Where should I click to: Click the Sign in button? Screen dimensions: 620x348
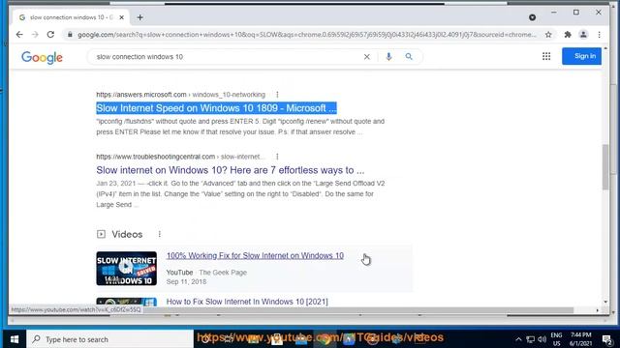[x=581, y=56]
